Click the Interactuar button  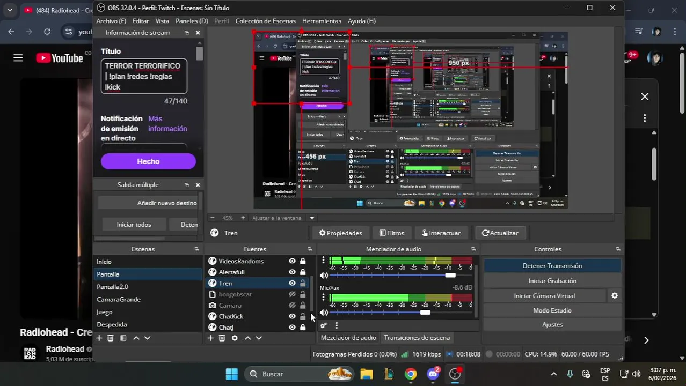441,233
